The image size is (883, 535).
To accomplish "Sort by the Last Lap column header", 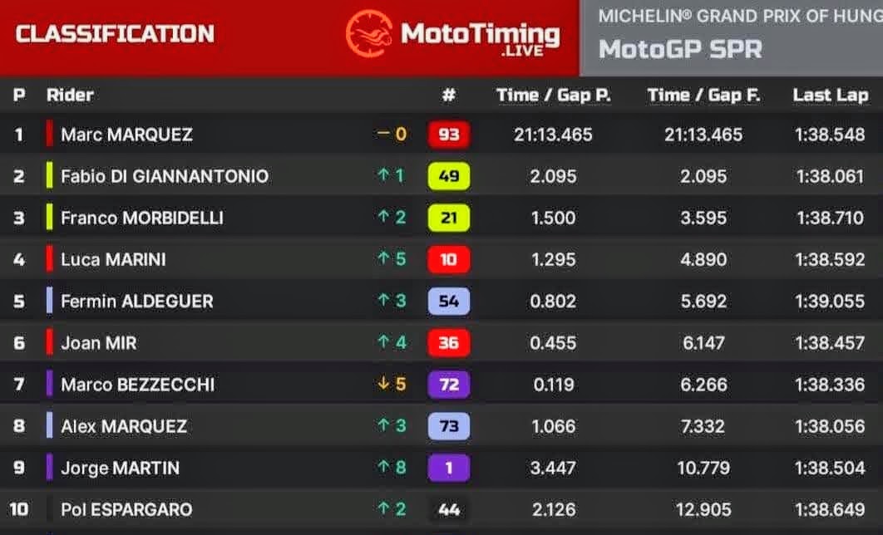I will tap(830, 95).
